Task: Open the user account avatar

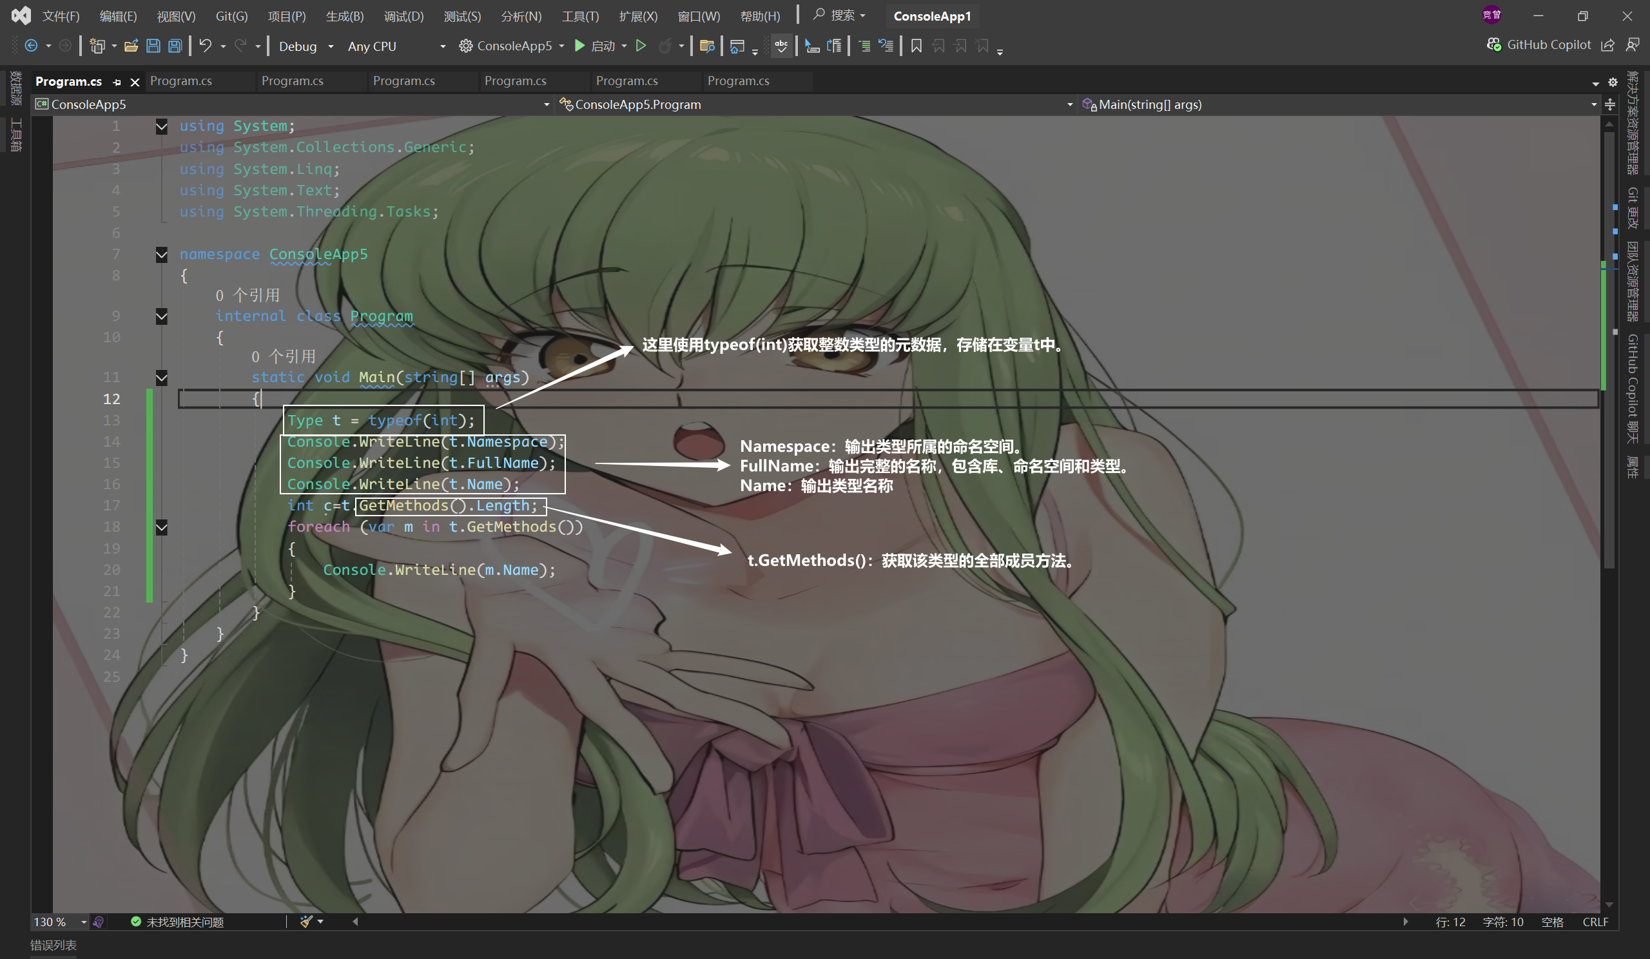Action: (x=1491, y=15)
